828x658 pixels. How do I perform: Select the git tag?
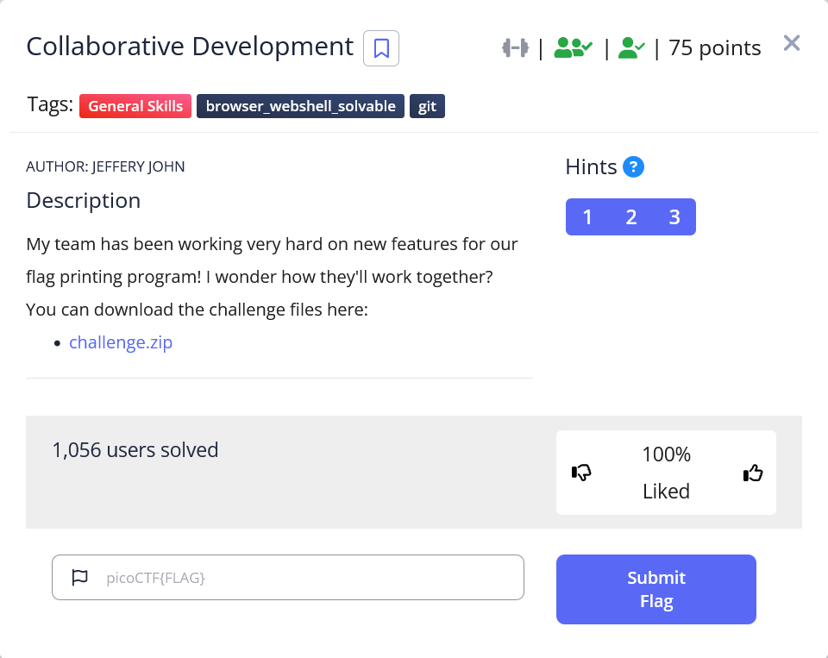coord(427,106)
